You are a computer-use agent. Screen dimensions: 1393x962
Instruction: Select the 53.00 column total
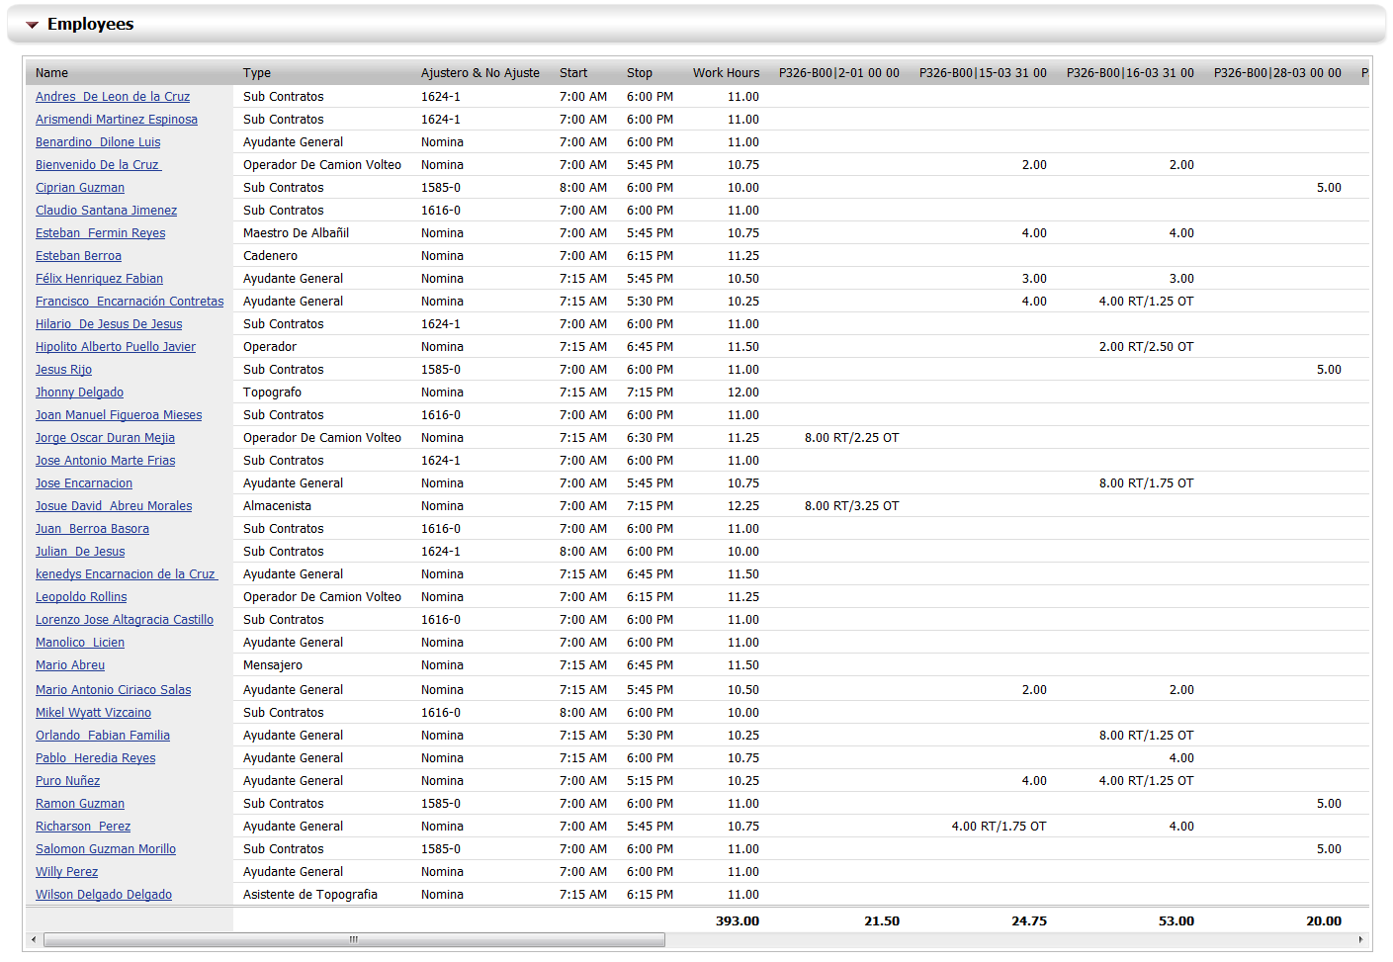pos(1176,921)
